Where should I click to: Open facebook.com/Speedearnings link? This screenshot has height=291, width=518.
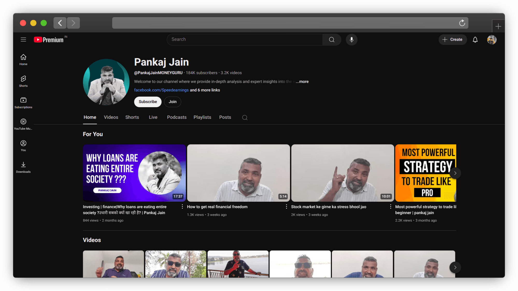point(161,90)
